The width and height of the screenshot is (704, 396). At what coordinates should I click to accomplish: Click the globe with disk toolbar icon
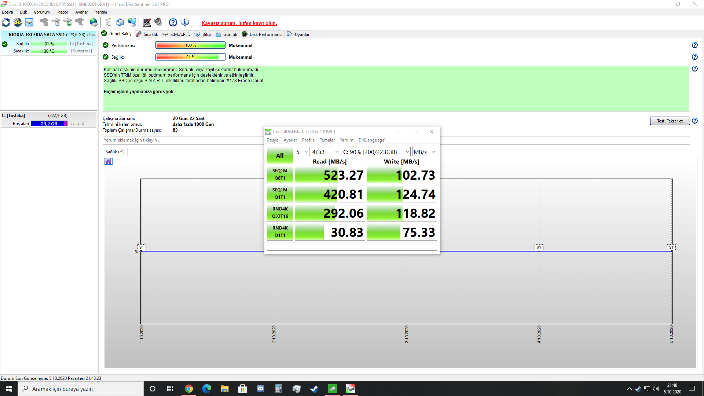(94, 23)
